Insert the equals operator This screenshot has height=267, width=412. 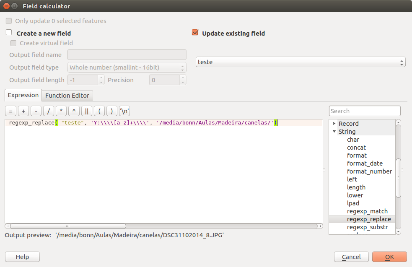[10, 111]
